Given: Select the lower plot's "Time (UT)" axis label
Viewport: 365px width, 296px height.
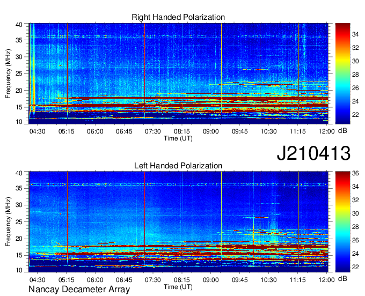Looking at the screenshot, I should click(x=178, y=287).
